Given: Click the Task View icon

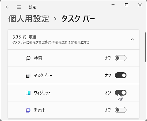Looking at the screenshot, I should [28, 76].
